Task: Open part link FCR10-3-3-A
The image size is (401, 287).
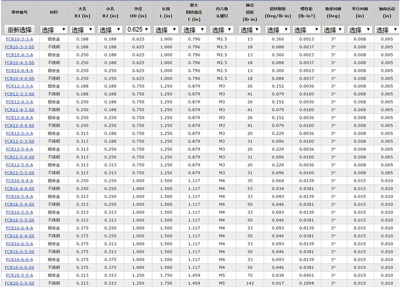Action: [x=19, y=39]
